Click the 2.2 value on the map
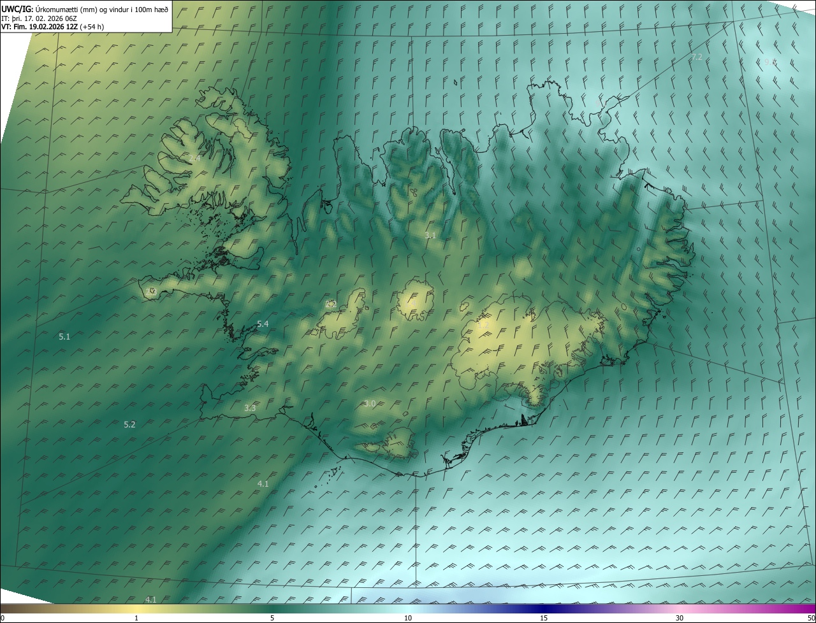 (331, 304)
